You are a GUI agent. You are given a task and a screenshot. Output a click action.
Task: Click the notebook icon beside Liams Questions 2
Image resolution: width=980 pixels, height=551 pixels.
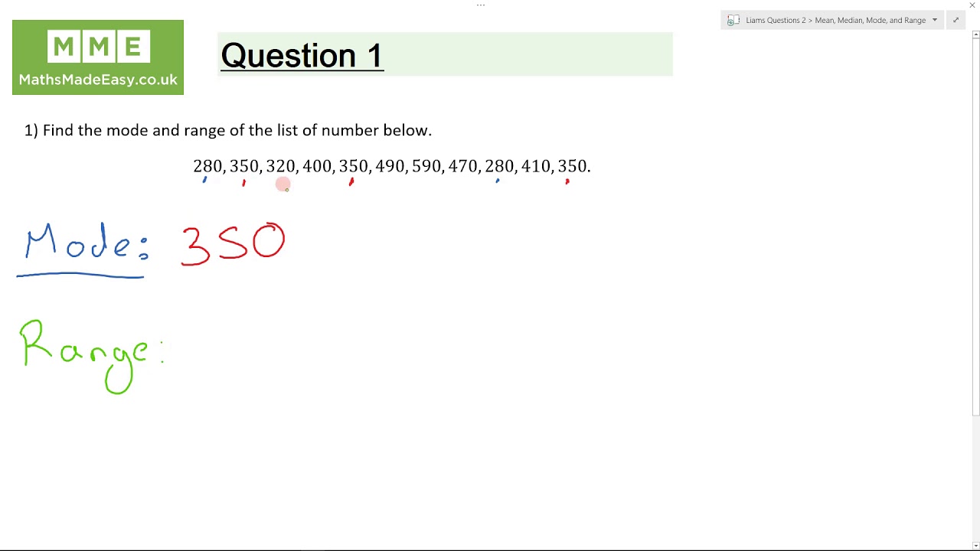coord(733,21)
